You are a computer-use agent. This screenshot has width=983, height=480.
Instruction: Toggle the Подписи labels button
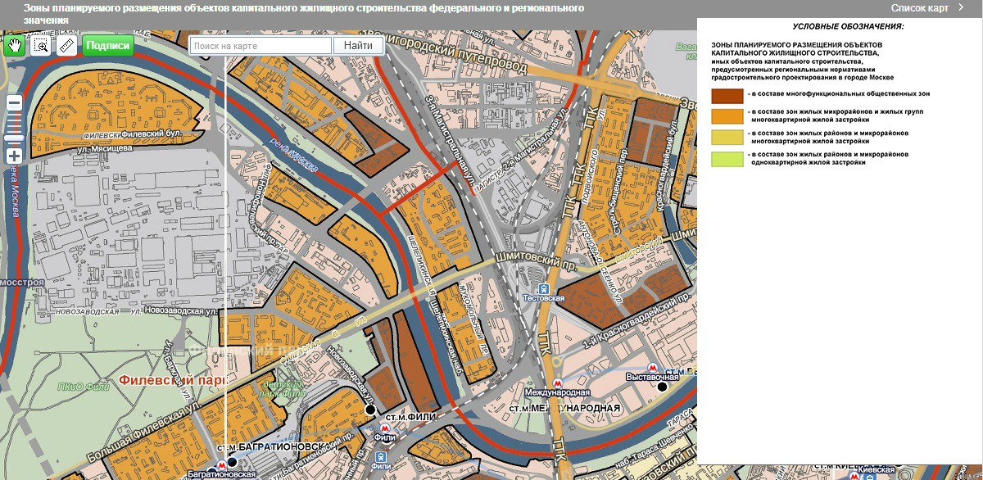108,46
